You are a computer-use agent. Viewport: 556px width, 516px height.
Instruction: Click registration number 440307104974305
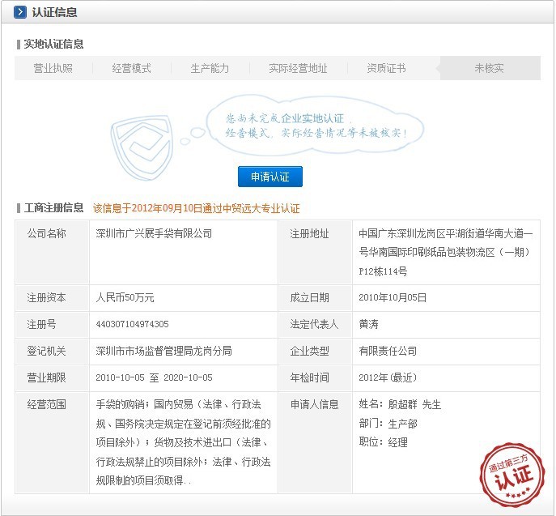(132, 324)
